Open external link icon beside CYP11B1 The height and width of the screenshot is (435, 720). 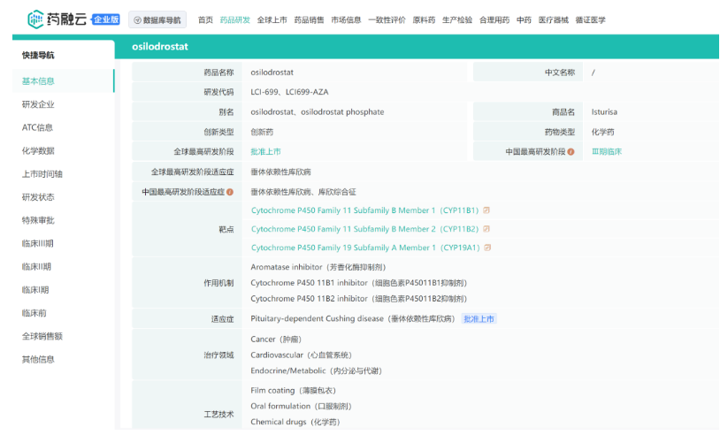pos(486,210)
